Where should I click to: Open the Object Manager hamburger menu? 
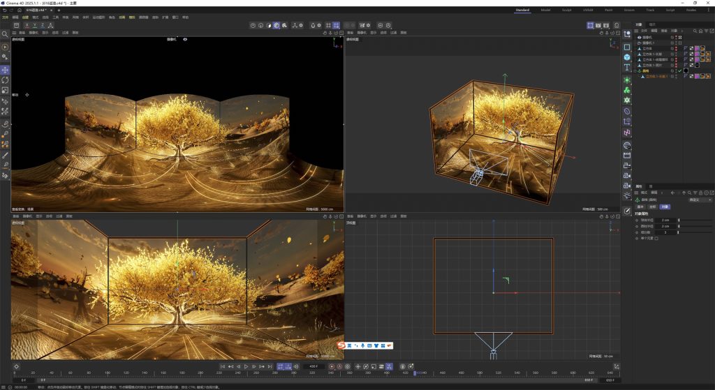coord(637,31)
